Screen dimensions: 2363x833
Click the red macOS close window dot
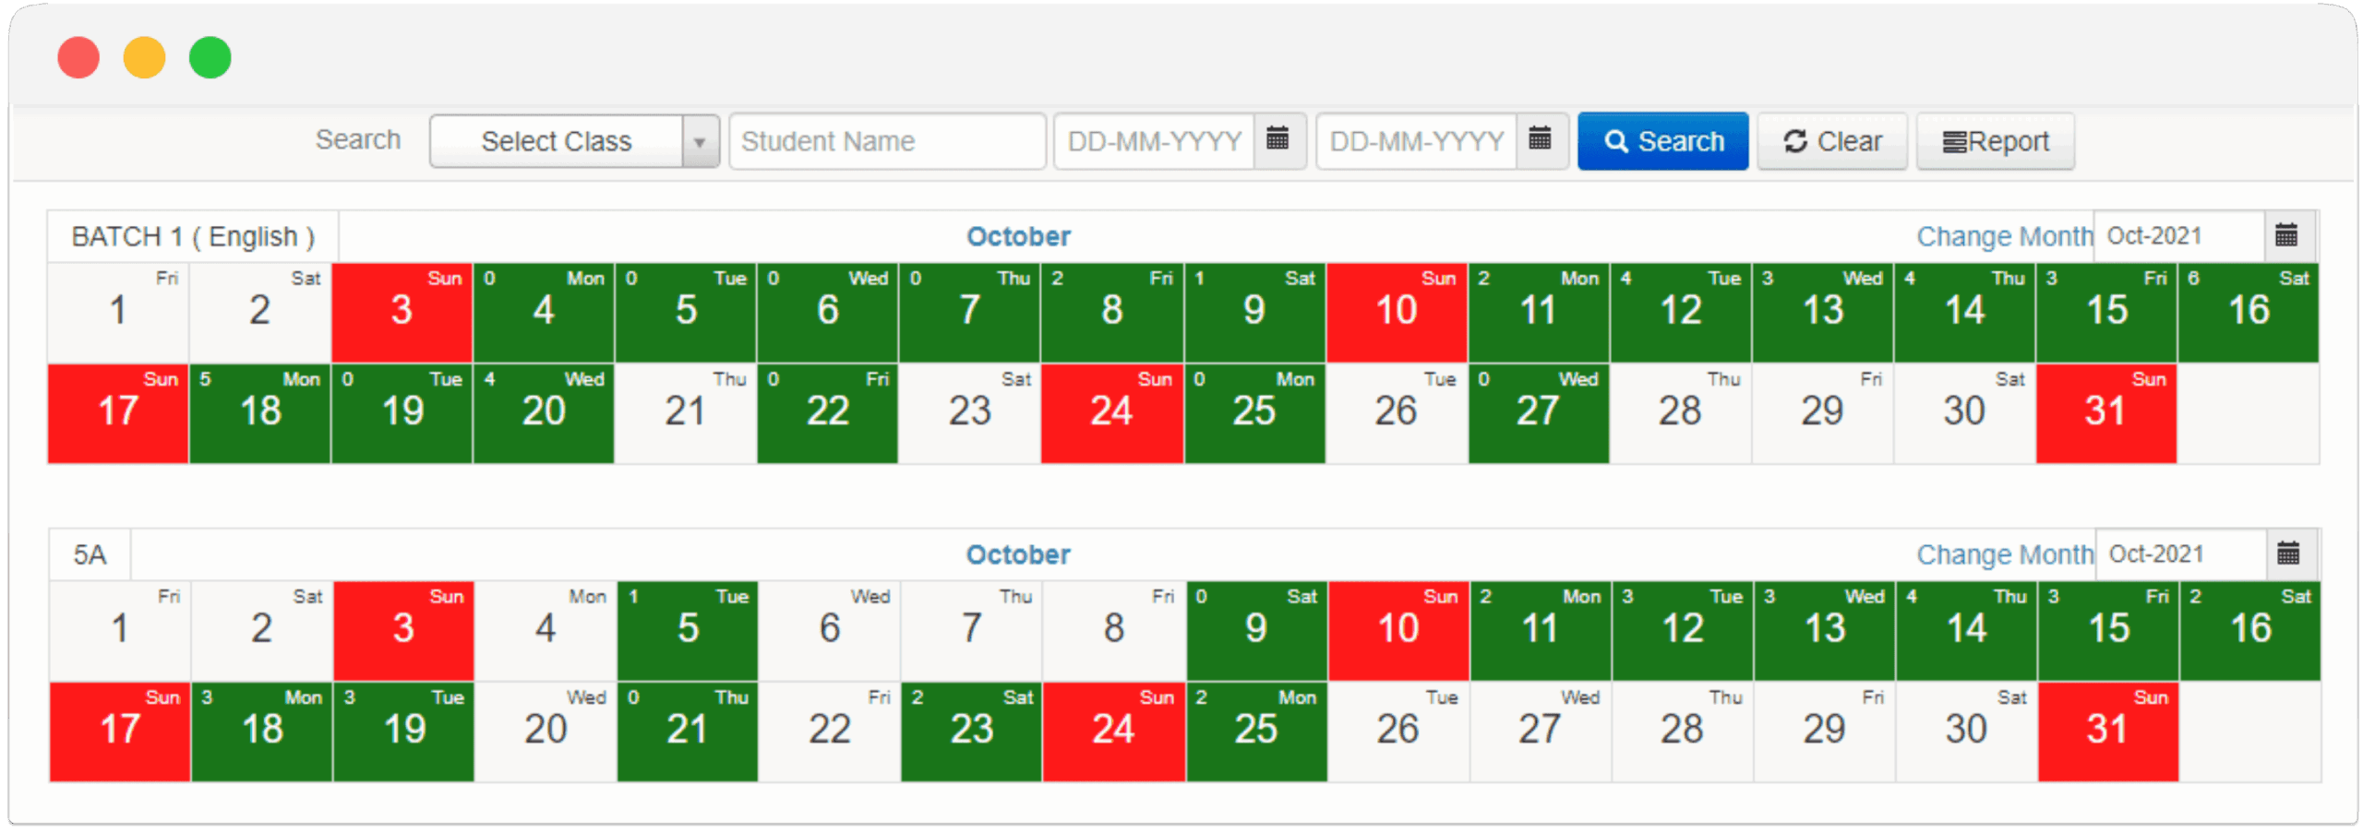coord(78,58)
